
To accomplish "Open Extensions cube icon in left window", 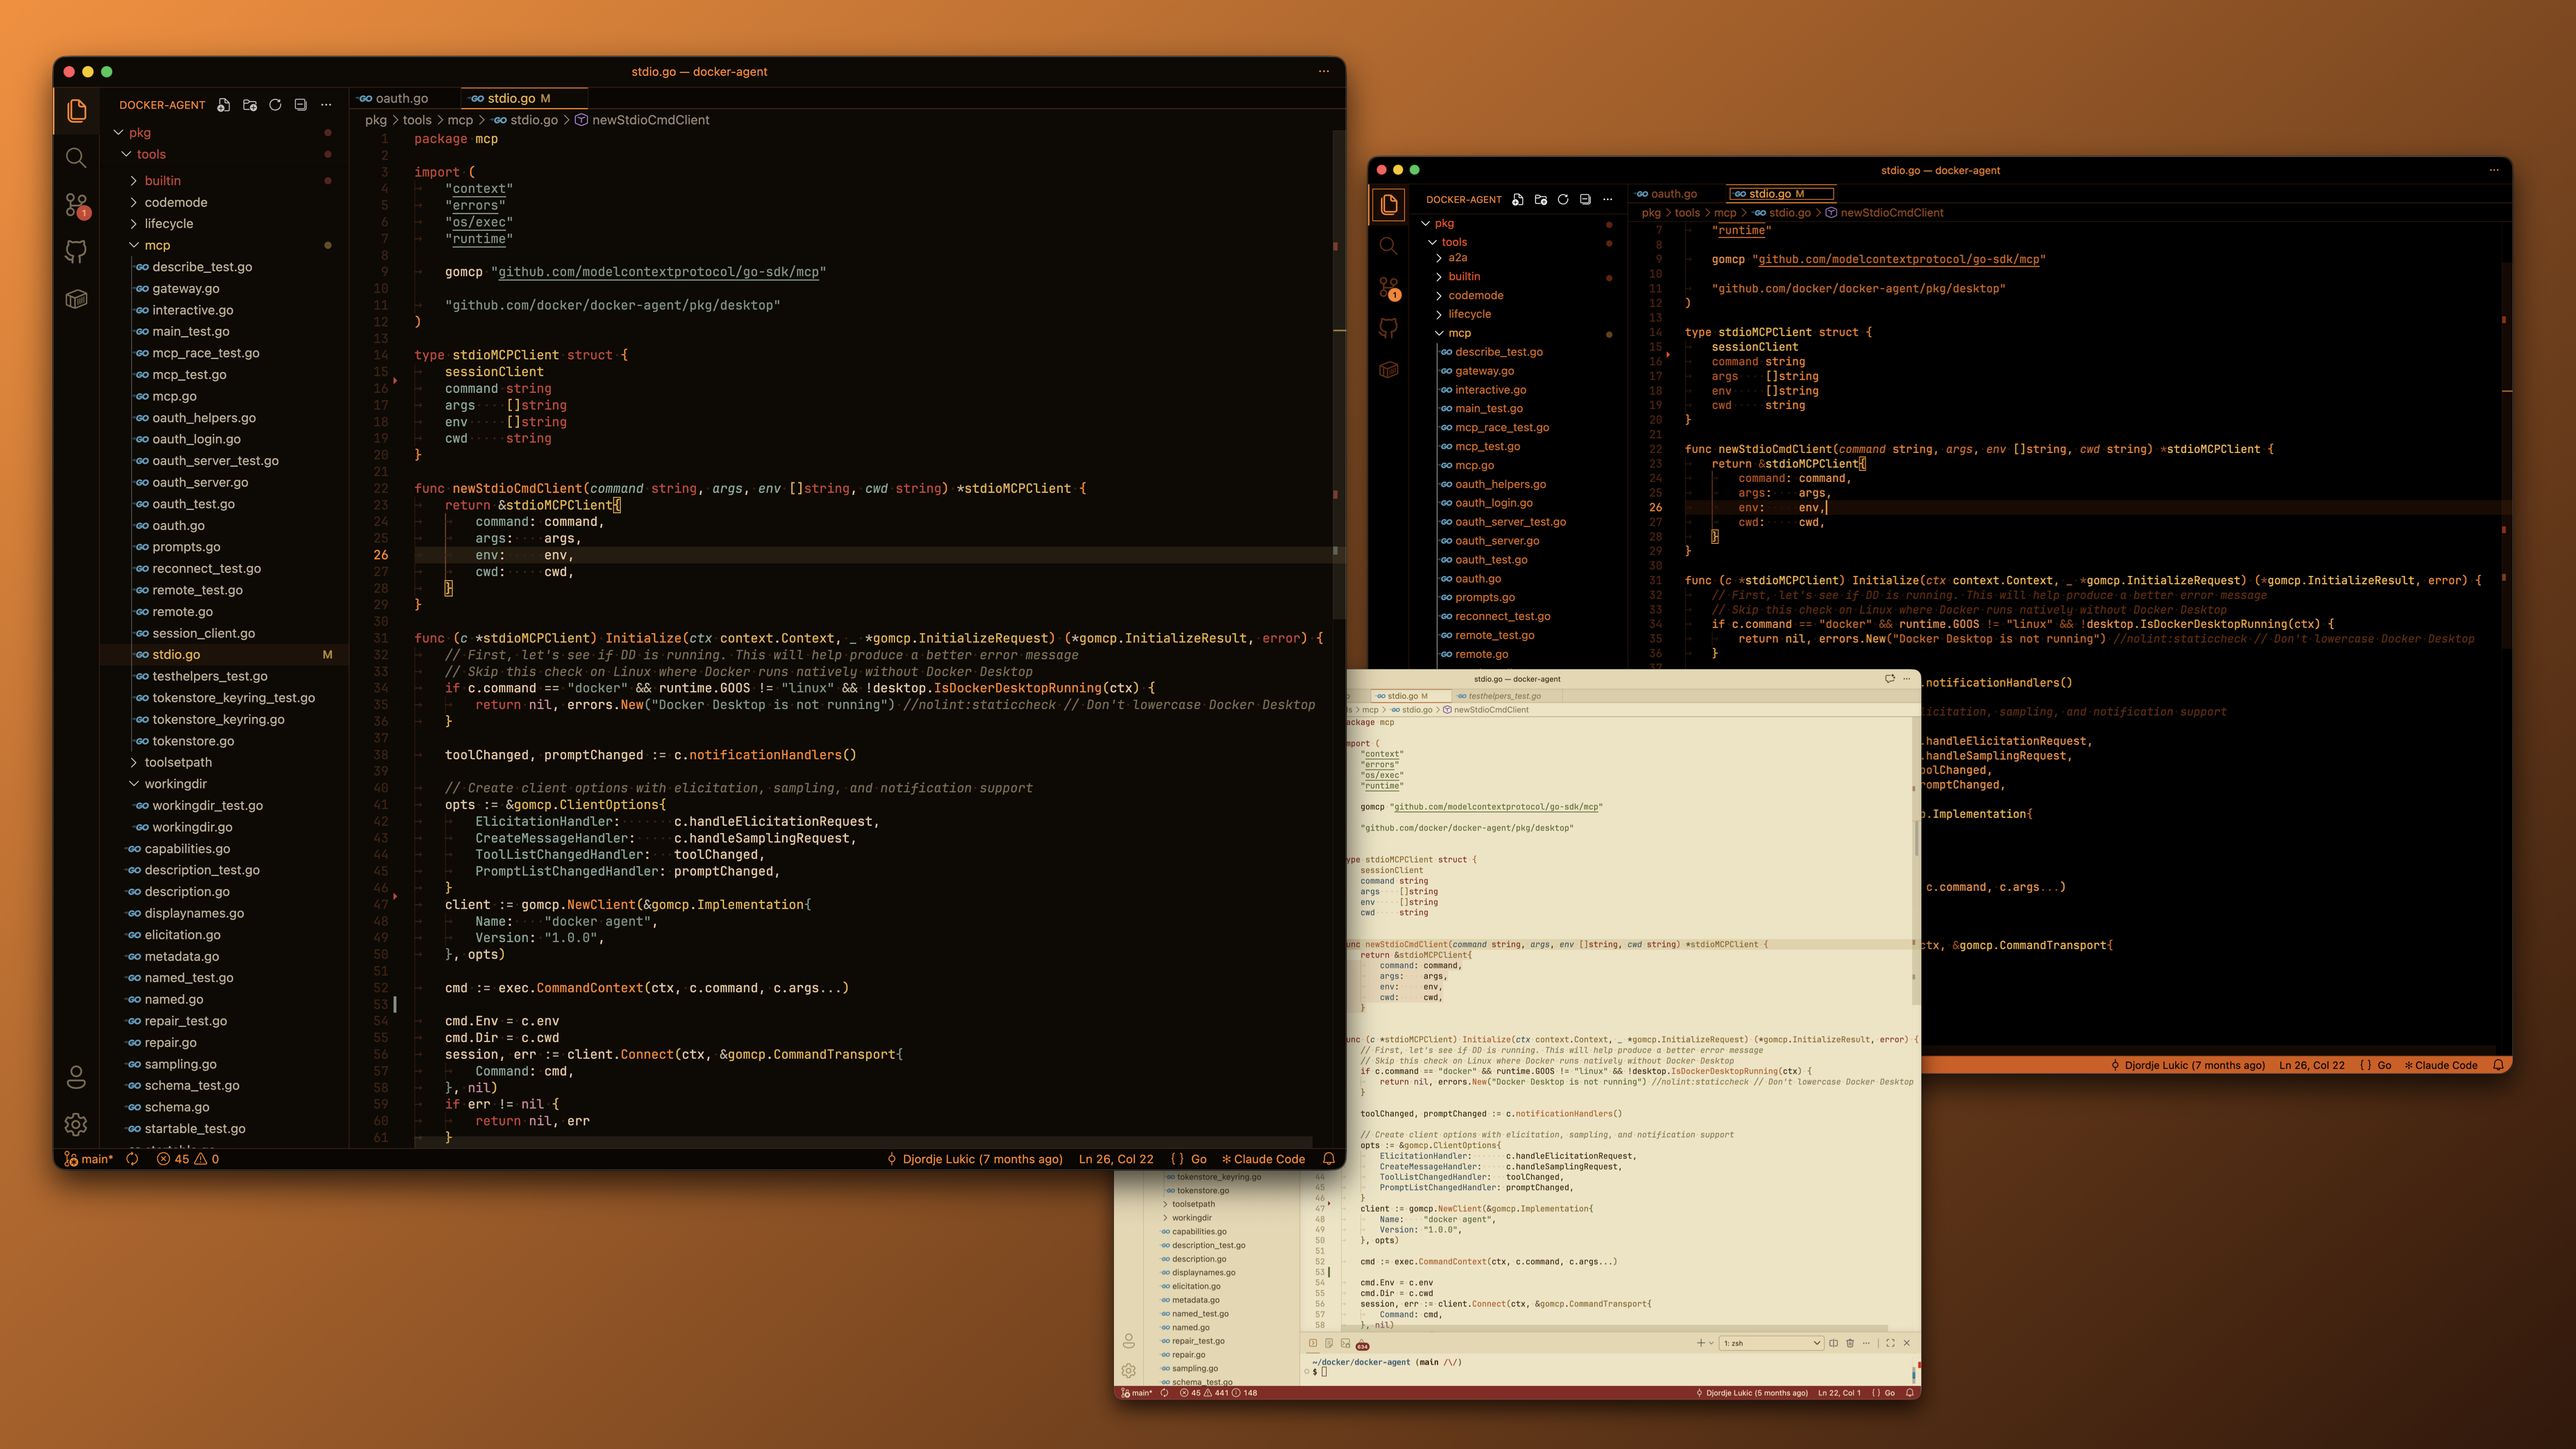I will click(76, 299).
